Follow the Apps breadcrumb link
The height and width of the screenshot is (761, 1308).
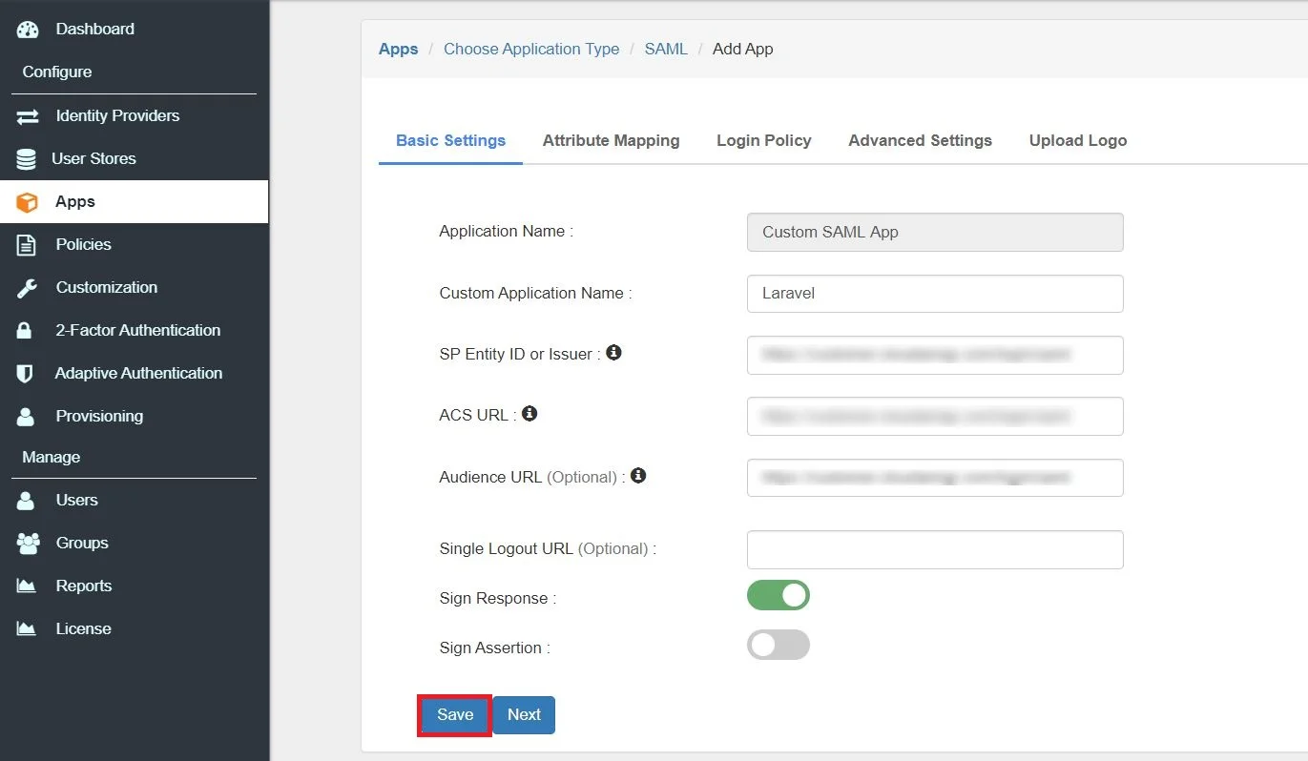[x=399, y=49]
